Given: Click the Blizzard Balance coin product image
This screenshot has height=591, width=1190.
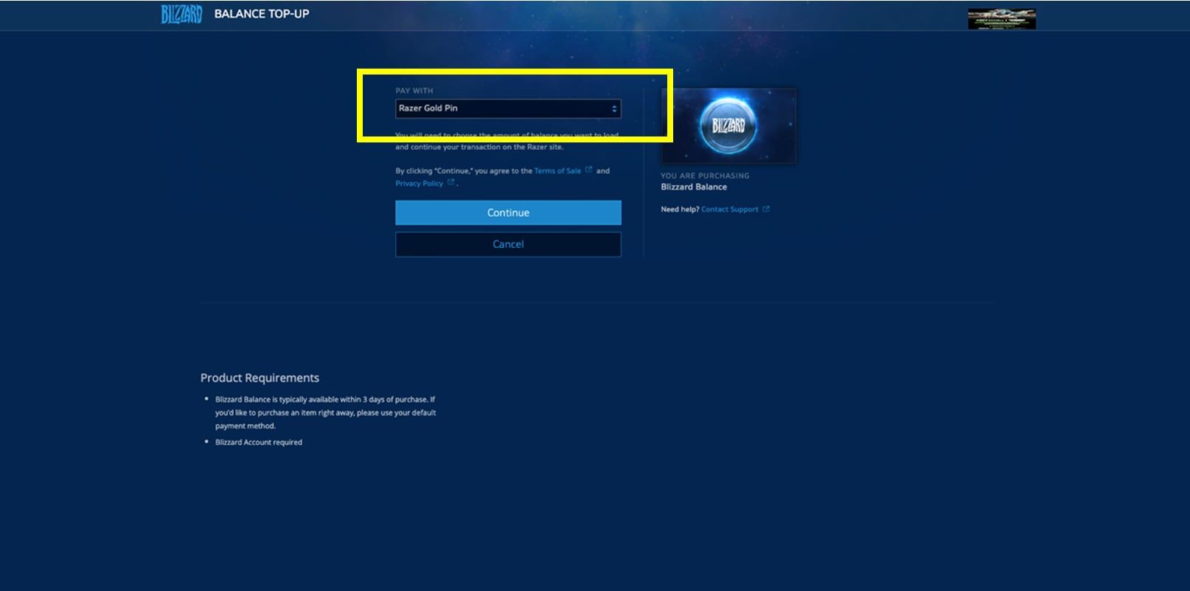Looking at the screenshot, I should pyautogui.click(x=728, y=126).
